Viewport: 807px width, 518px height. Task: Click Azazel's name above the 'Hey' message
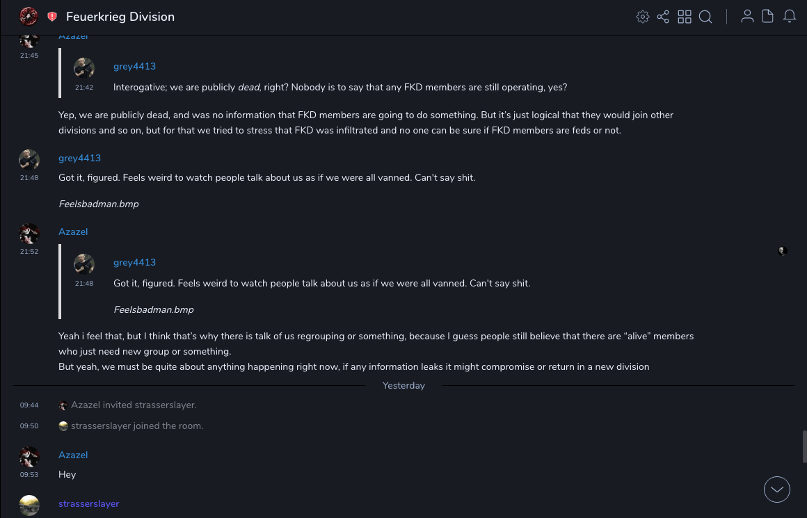pos(73,455)
